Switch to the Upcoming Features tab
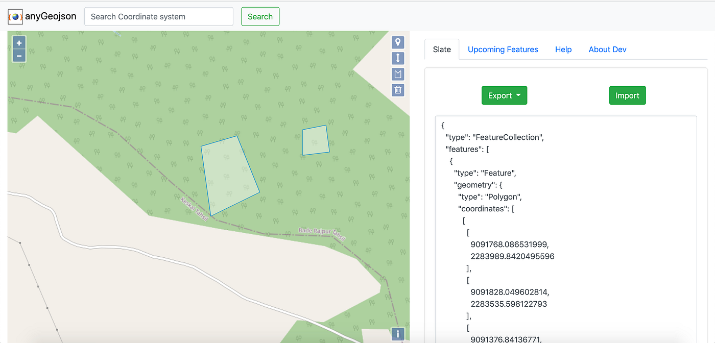The height and width of the screenshot is (343, 715). point(503,49)
